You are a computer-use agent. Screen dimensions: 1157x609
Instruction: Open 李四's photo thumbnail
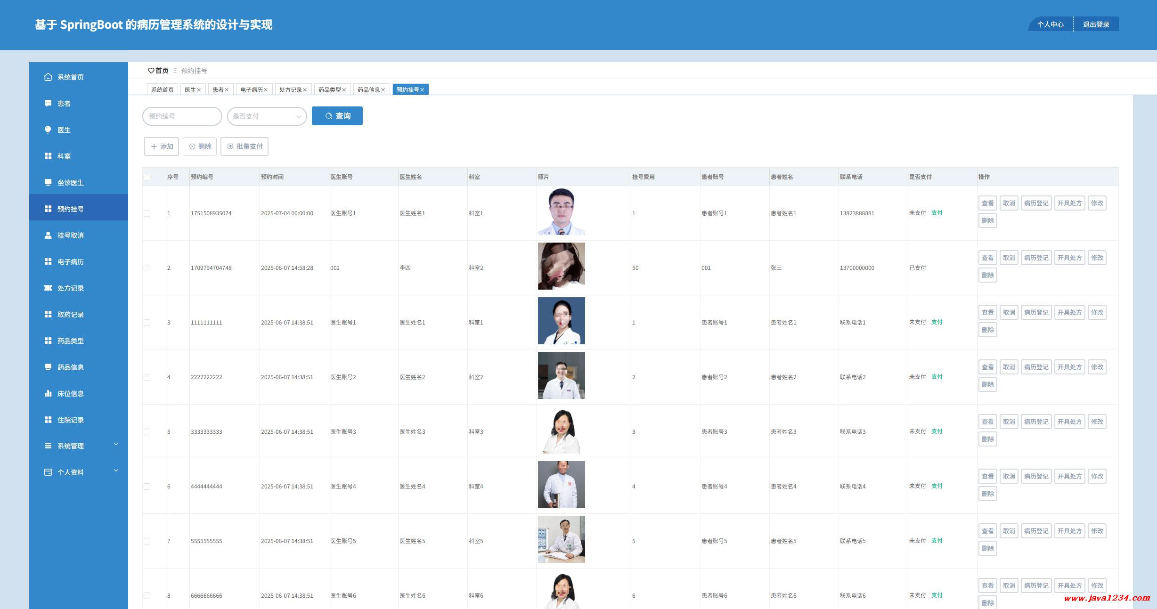click(562, 266)
